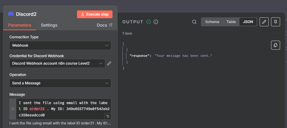Image resolution: width=287 pixels, height=128 pixels.
Task: Switch output view to Table
Action: point(231,22)
